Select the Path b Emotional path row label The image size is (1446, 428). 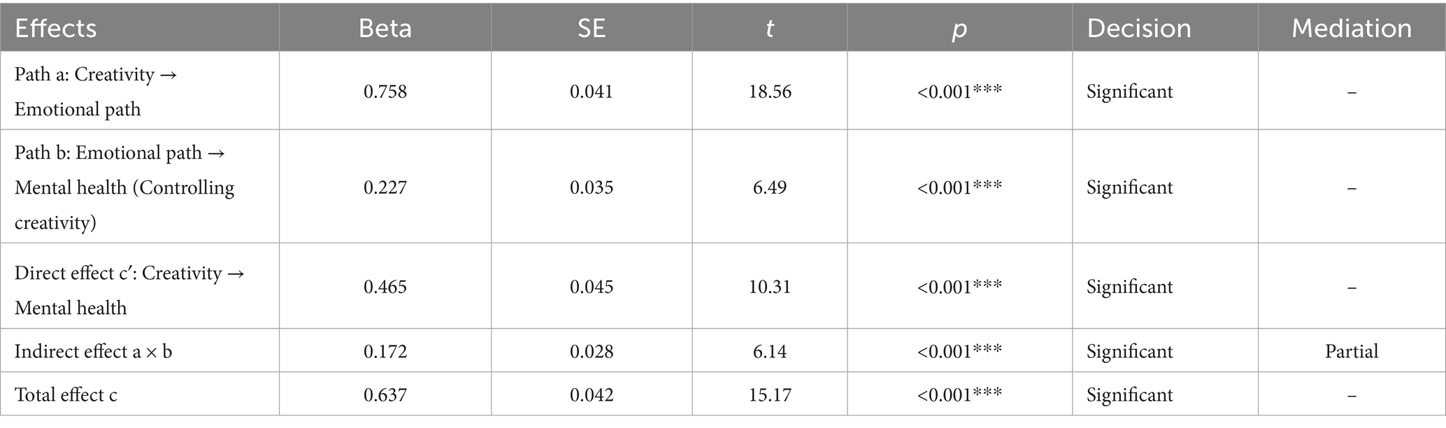coord(124,187)
